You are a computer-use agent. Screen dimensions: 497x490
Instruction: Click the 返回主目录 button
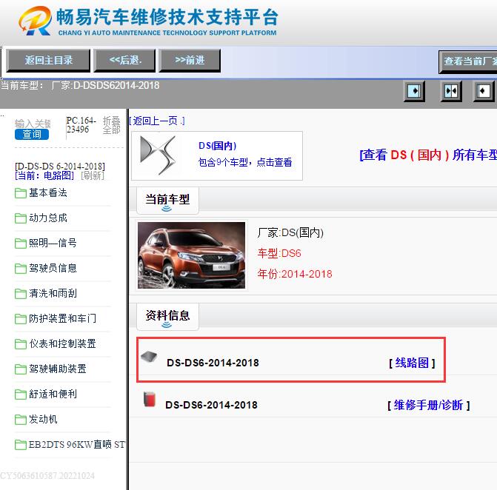(x=48, y=60)
